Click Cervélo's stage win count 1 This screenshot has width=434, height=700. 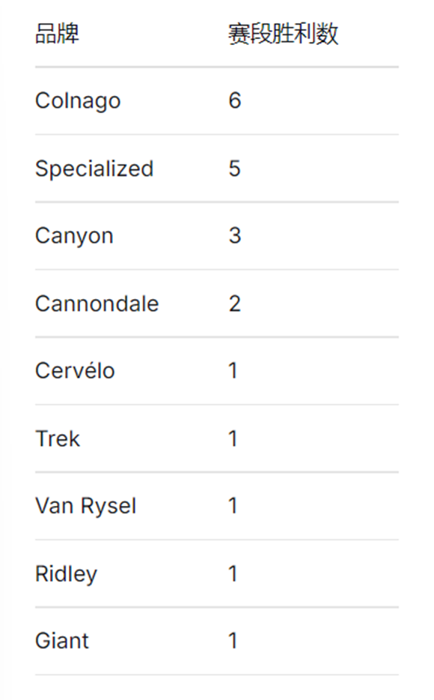pyautogui.click(x=233, y=371)
